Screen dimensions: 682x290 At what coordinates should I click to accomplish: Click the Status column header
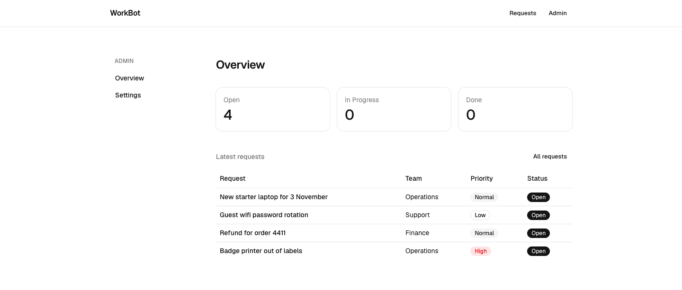(537, 178)
